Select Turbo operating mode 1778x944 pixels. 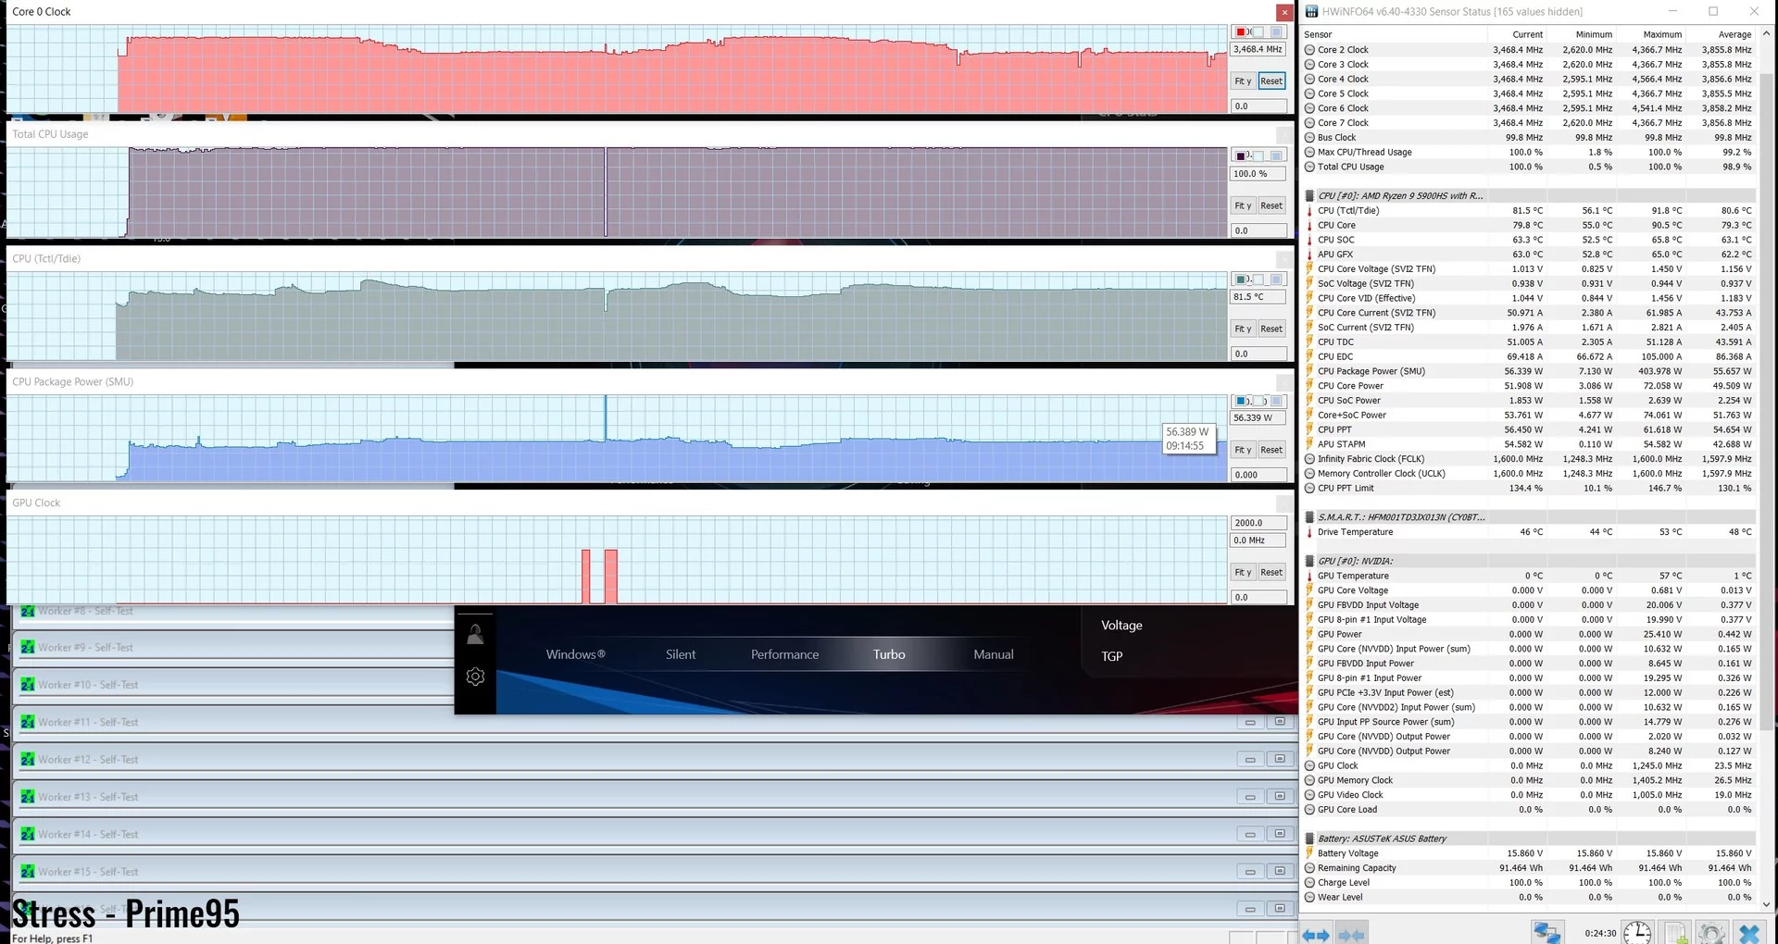[x=889, y=654]
